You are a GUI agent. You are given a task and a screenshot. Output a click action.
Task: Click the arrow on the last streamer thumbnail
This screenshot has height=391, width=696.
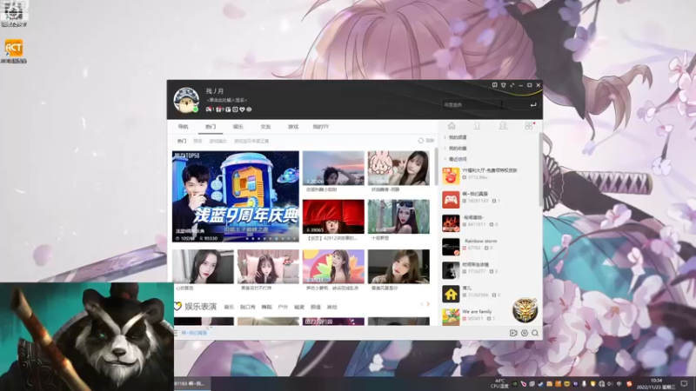tap(426, 267)
